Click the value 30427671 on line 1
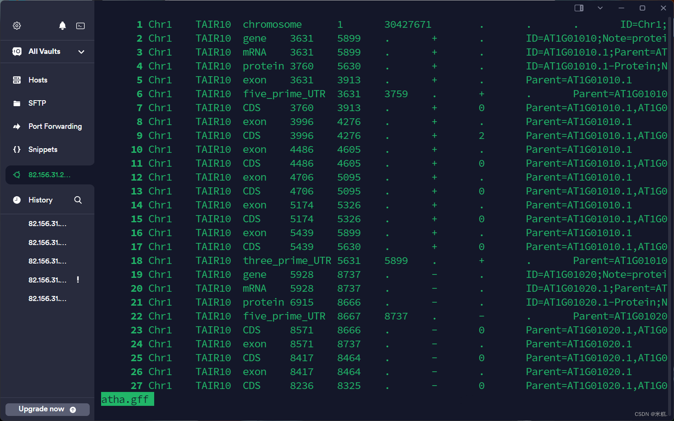The width and height of the screenshot is (674, 421). coord(408,24)
